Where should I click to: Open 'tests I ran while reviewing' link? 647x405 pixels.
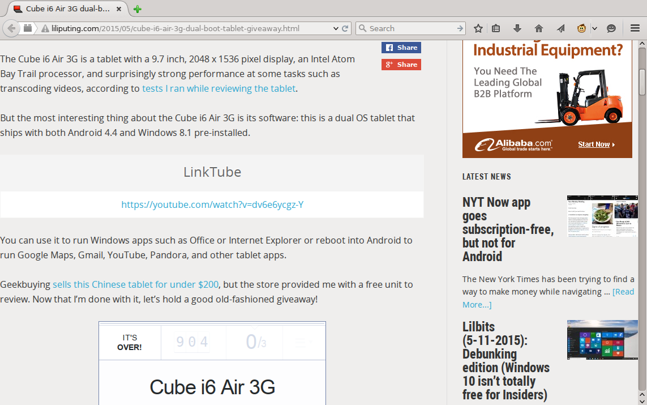[218, 88]
